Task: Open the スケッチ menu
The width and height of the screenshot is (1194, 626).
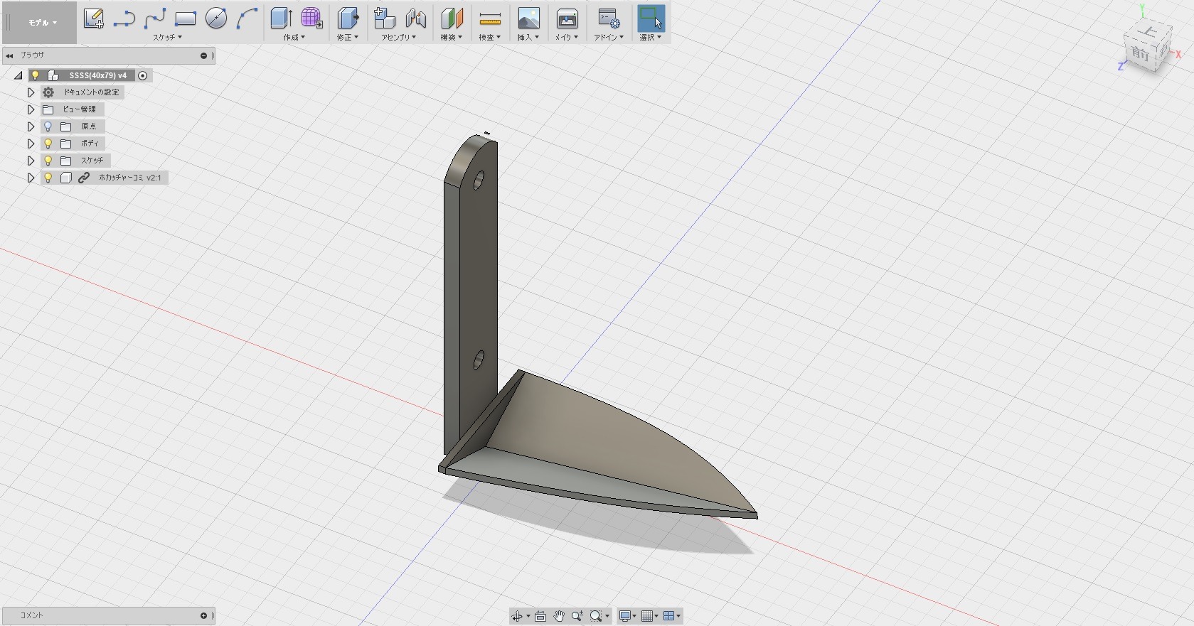Action: pos(168,37)
